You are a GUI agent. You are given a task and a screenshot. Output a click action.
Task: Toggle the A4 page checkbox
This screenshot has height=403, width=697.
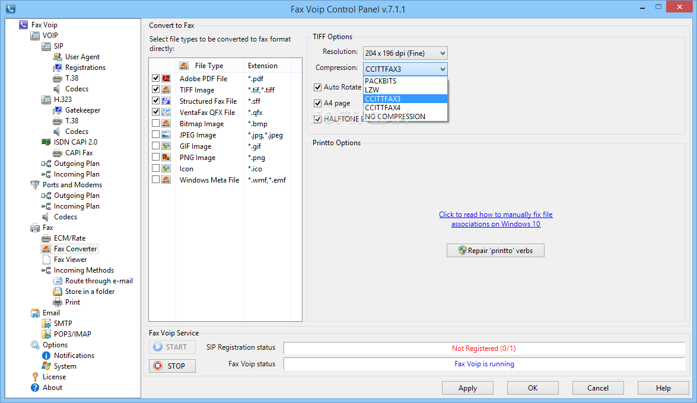coord(317,104)
